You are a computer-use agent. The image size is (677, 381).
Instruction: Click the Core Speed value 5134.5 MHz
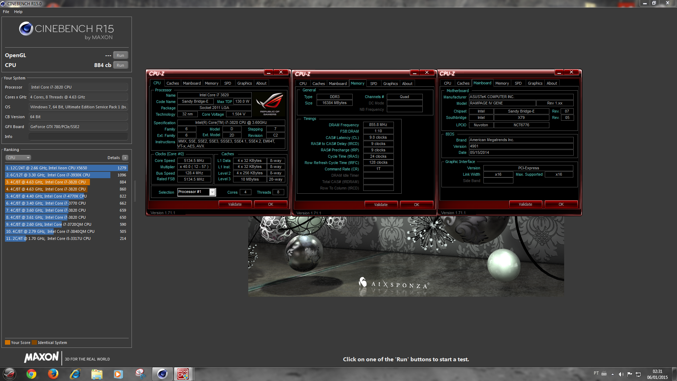tap(194, 161)
